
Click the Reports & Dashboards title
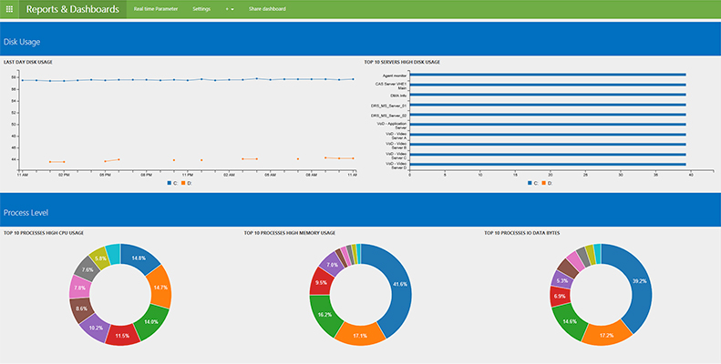(x=73, y=9)
